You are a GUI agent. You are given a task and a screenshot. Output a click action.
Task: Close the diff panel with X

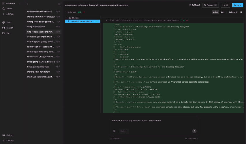pyautogui.click(x=241, y=12)
